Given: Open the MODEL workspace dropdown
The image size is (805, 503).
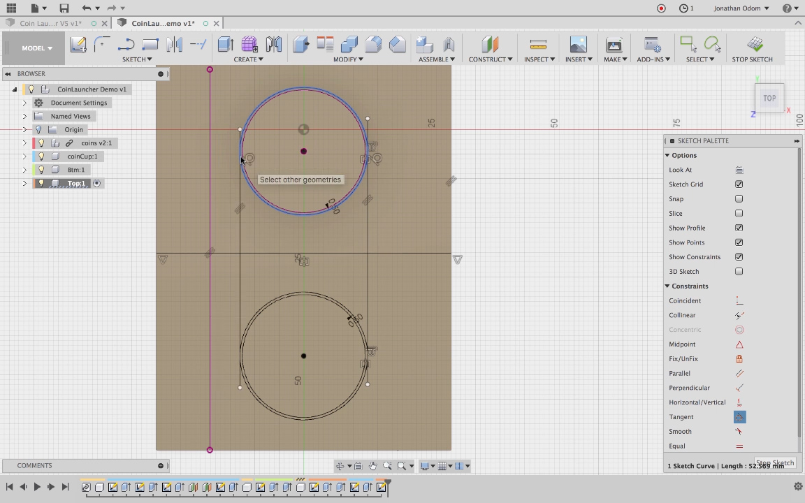Looking at the screenshot, I should tap(36, 48).
